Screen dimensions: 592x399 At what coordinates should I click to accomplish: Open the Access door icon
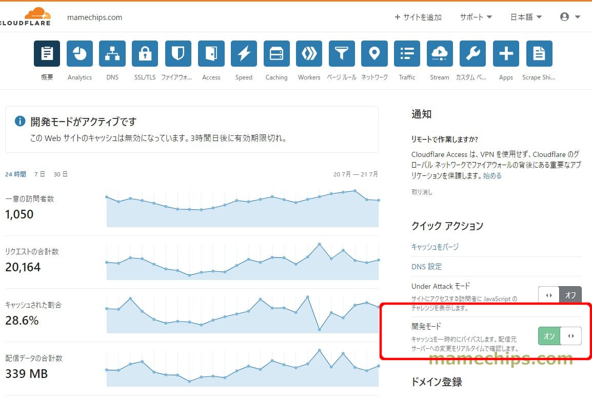point(211,54)
